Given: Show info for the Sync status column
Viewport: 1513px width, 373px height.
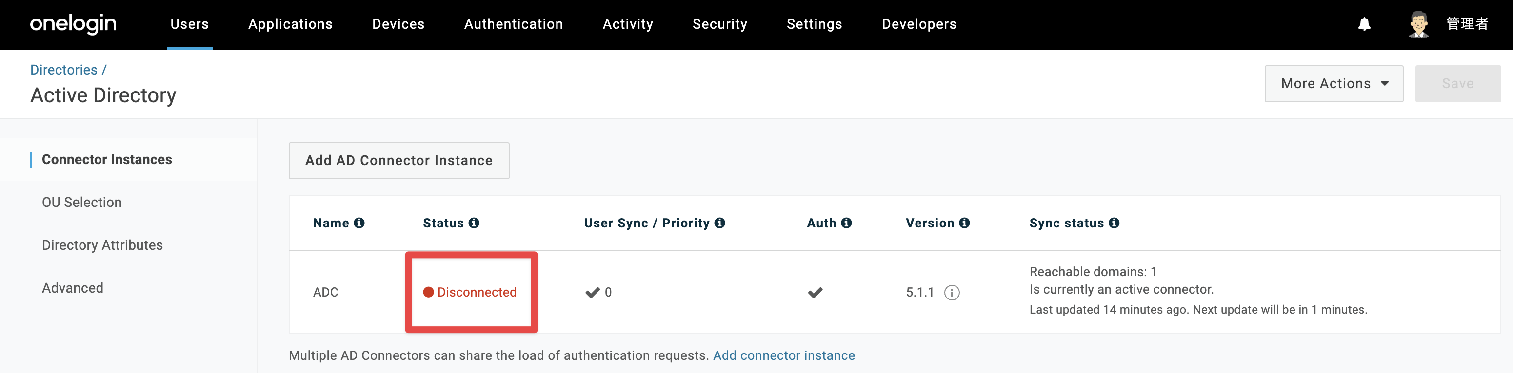Looking at the screenshot, I should pos(1114,223).
